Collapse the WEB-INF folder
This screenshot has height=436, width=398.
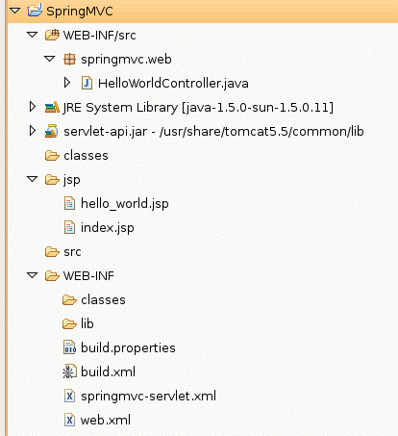tap(32, 275)
